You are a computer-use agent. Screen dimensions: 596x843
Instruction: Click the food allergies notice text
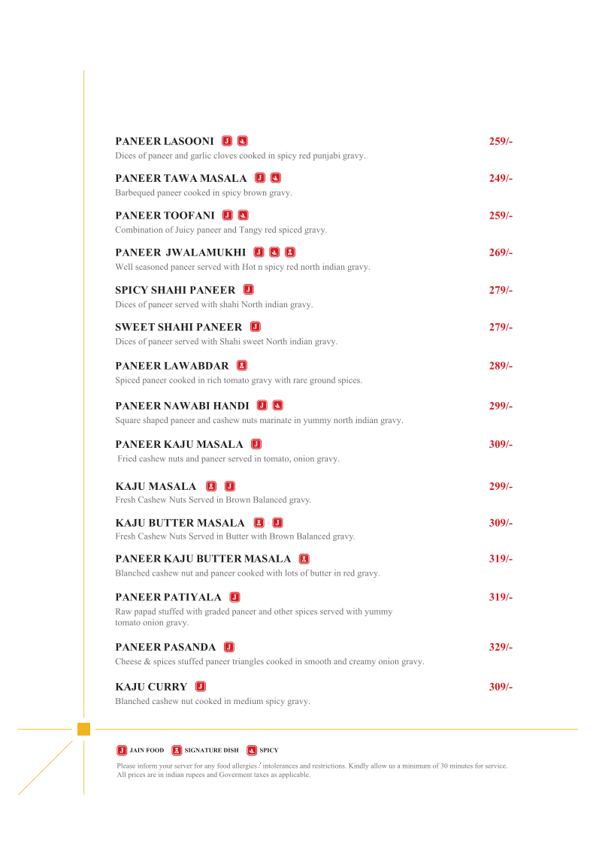tap(312, 766)
